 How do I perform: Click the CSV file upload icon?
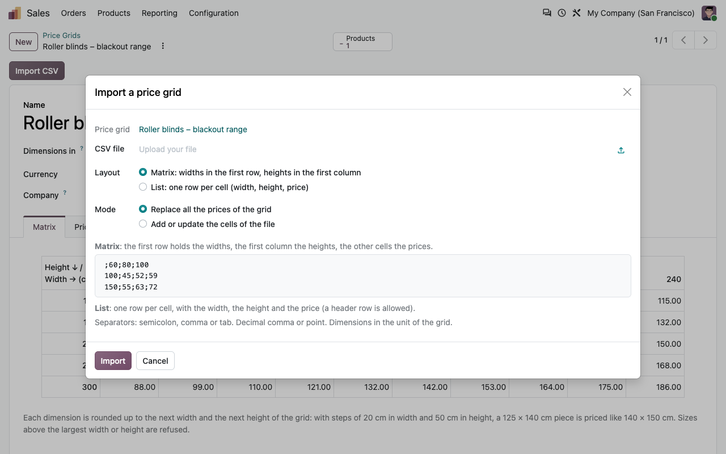(621, 150)
